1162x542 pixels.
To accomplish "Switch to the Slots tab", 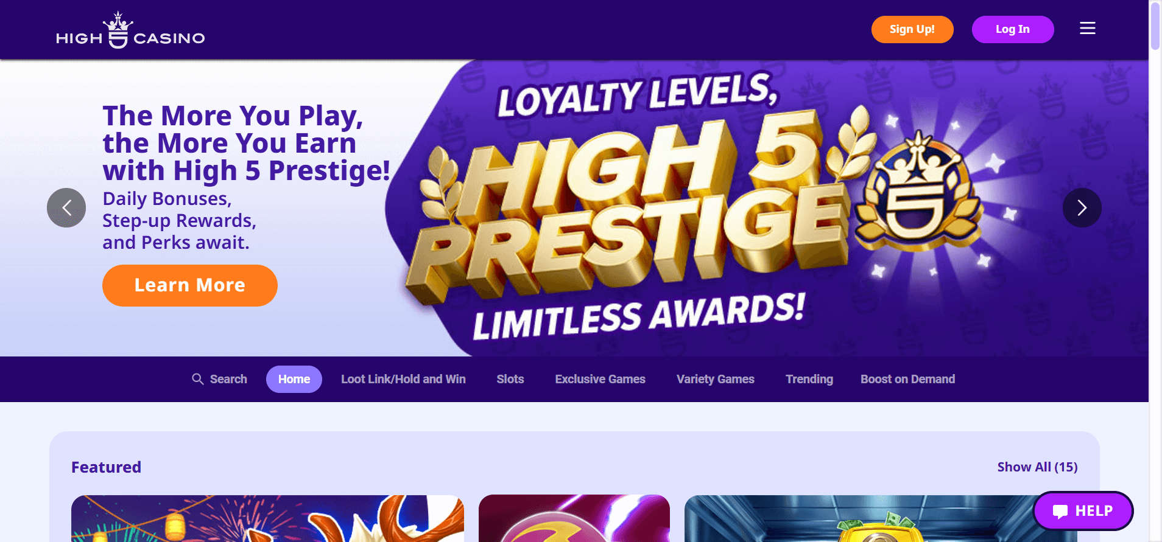I will point(510,379).
